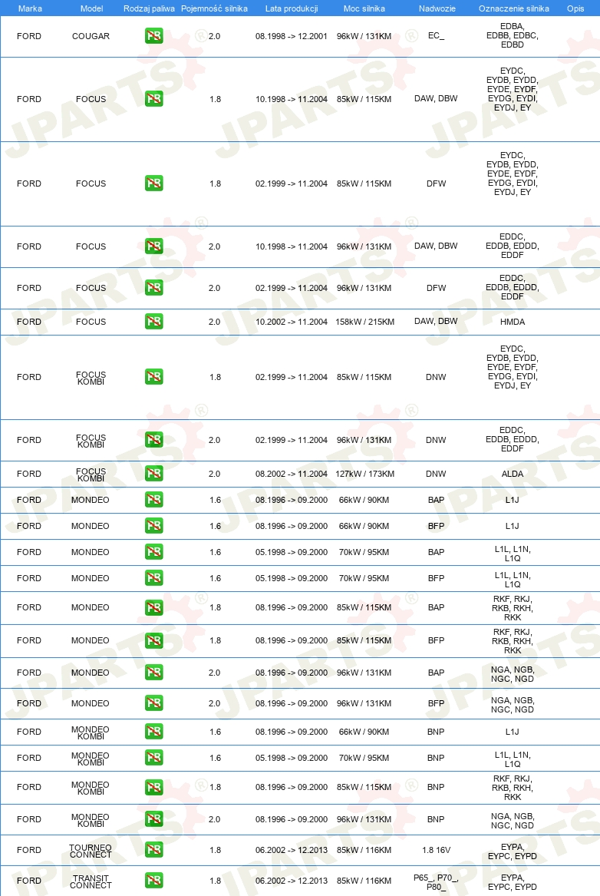600x896 pixels.
Task: Click fuel icon for FOCUS 158kW HMDA row
Action: [154, 321]
